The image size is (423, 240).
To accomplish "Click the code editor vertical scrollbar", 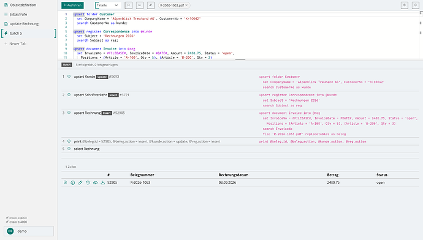I will [x=421, y=35].
